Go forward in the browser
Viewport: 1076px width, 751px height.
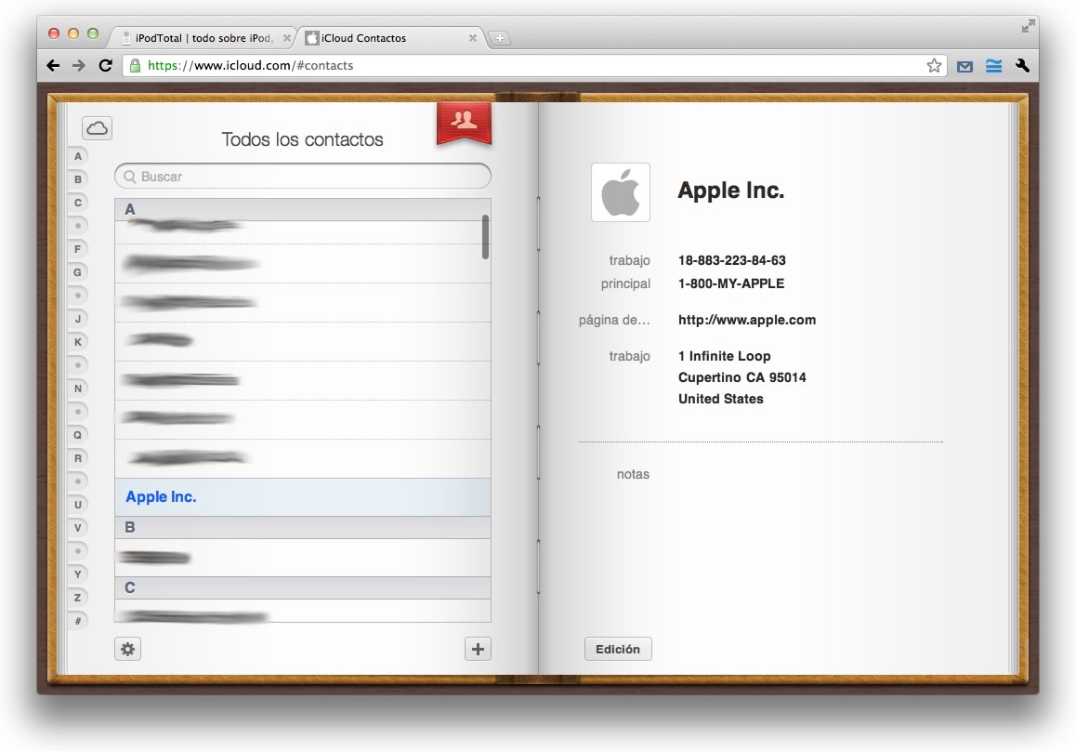79,65
